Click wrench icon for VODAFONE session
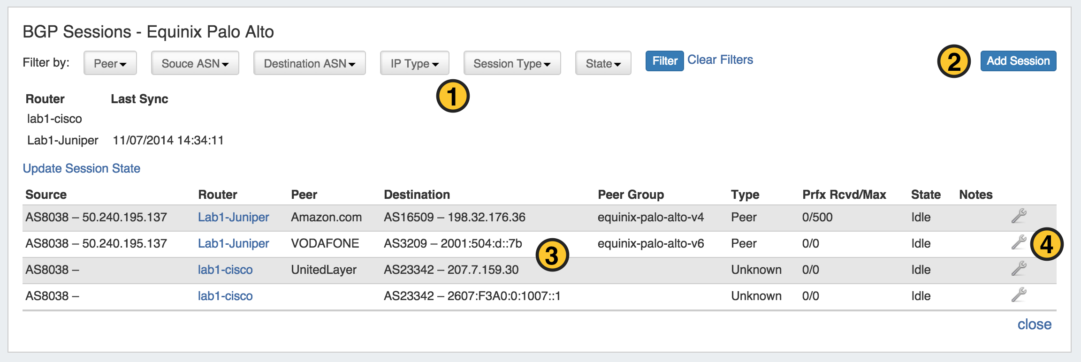Screen dimensions: 1081x362 click(x=1019, y=242)
